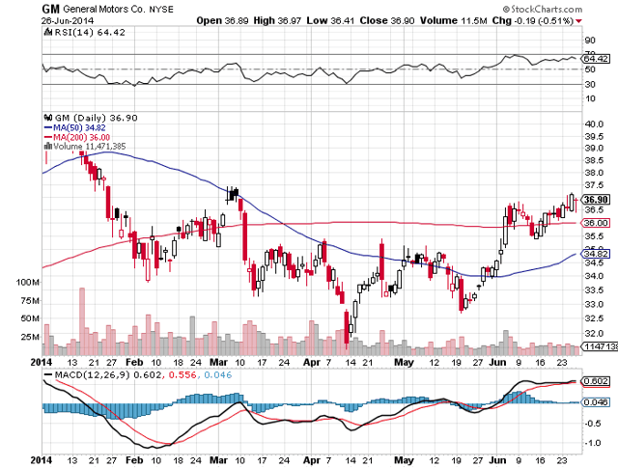Click the black line marker before MACD(12,26,9)

pyautogui.click(x=48, y=374)
